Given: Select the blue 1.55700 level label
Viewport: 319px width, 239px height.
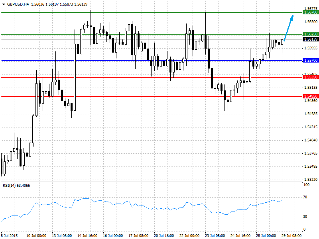Looking at the screenshot, I should click(x=311, y=61).
